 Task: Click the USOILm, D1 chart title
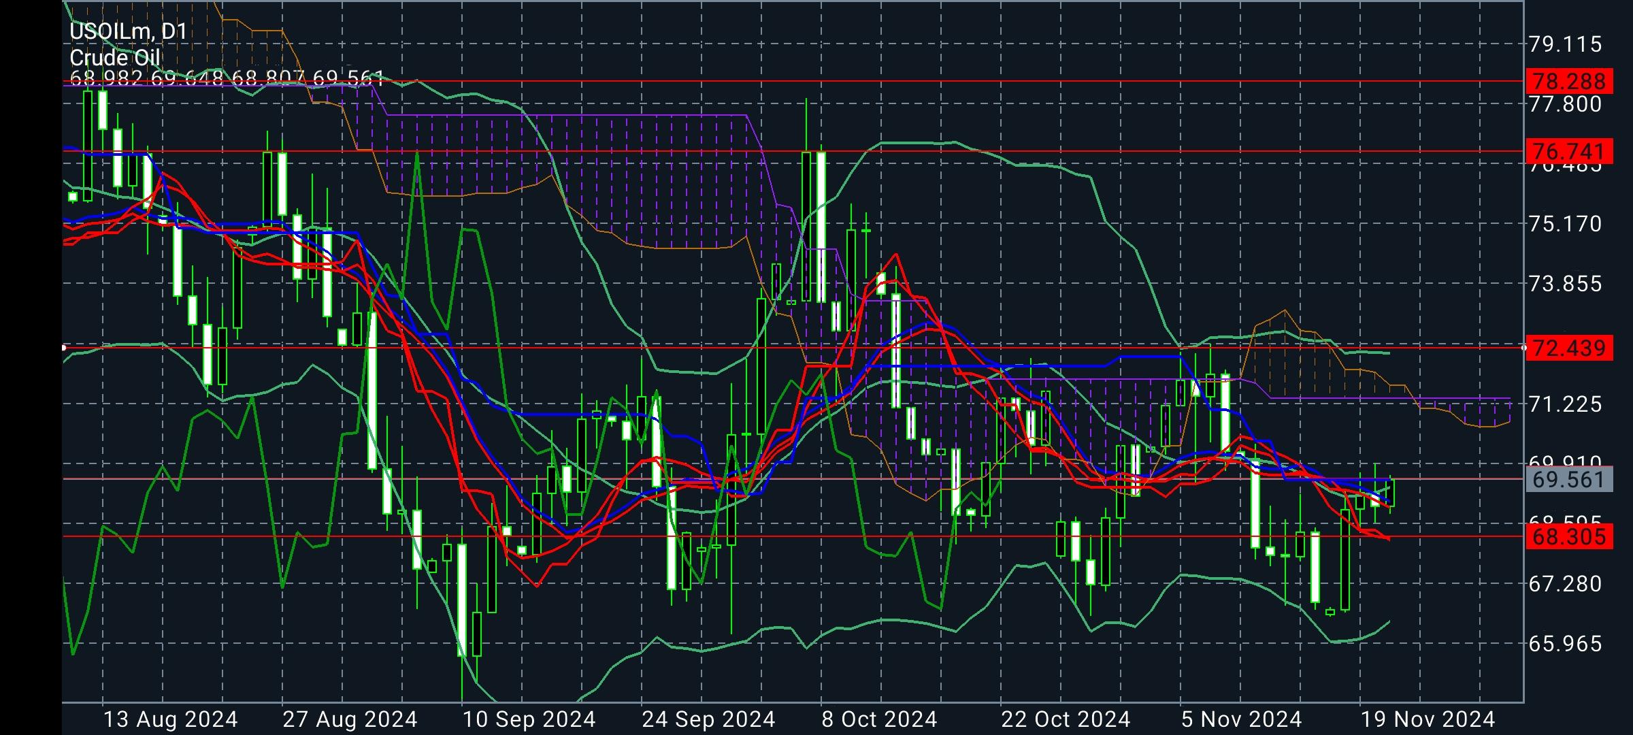[x=128, y=31]
